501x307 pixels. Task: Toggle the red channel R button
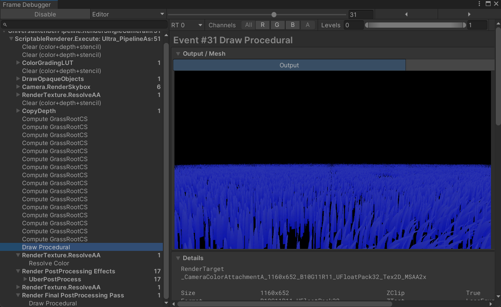262,25
